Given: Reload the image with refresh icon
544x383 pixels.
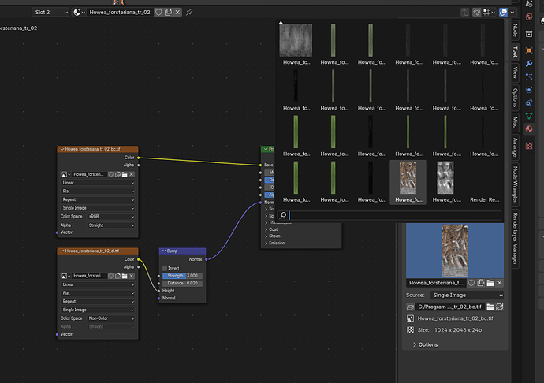Looking at the screenshot, I should 499,307.
